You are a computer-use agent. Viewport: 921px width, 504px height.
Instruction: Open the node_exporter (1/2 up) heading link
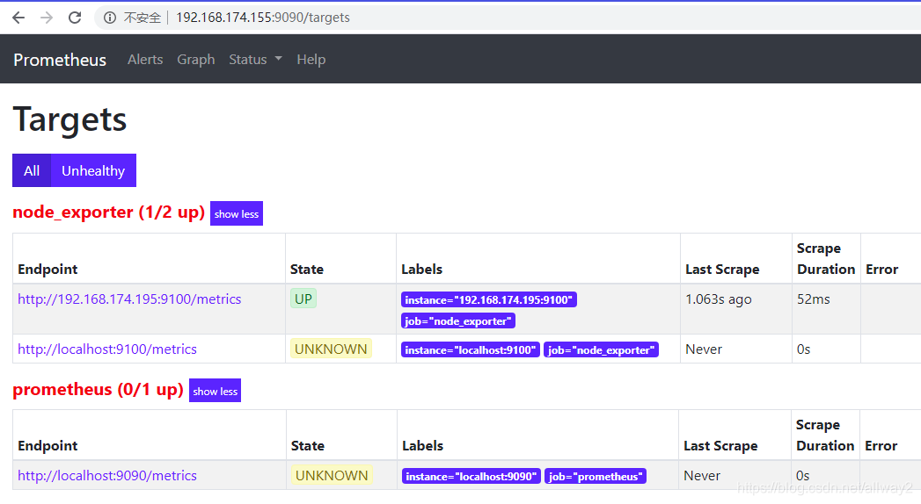tap(109, 212)
